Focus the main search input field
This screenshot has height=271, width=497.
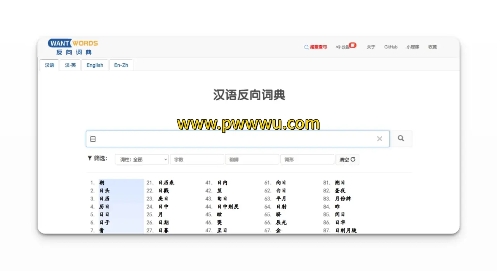(x=233, y=139)
